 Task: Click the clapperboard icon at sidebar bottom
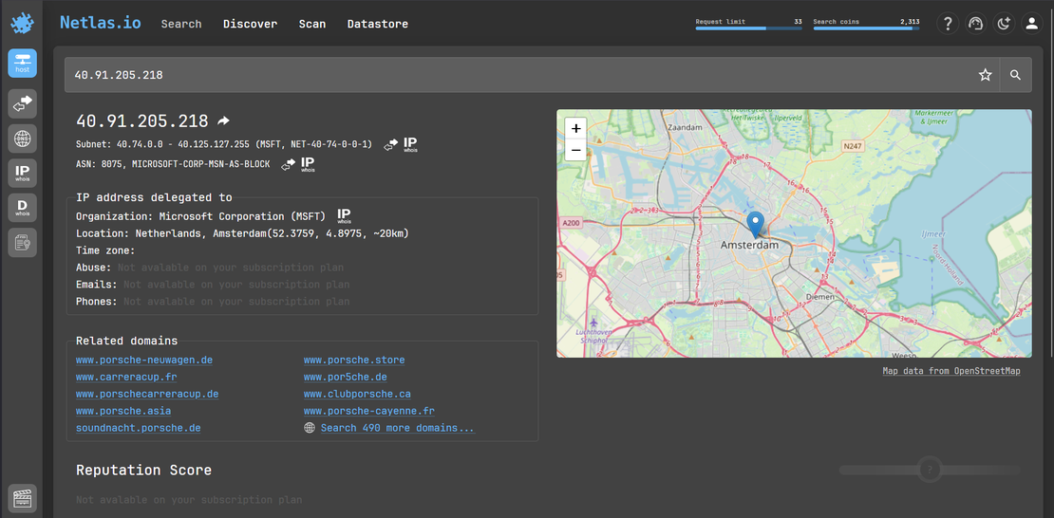pos(22,498)
